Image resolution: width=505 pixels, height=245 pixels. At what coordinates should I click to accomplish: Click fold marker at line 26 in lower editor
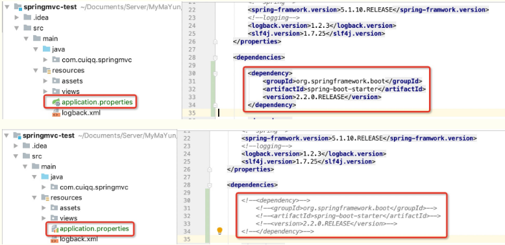pos(210,169)
